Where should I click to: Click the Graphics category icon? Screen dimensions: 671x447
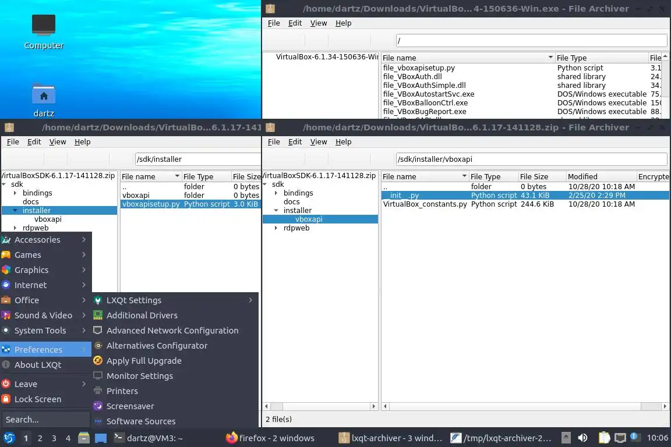[6, 270]
